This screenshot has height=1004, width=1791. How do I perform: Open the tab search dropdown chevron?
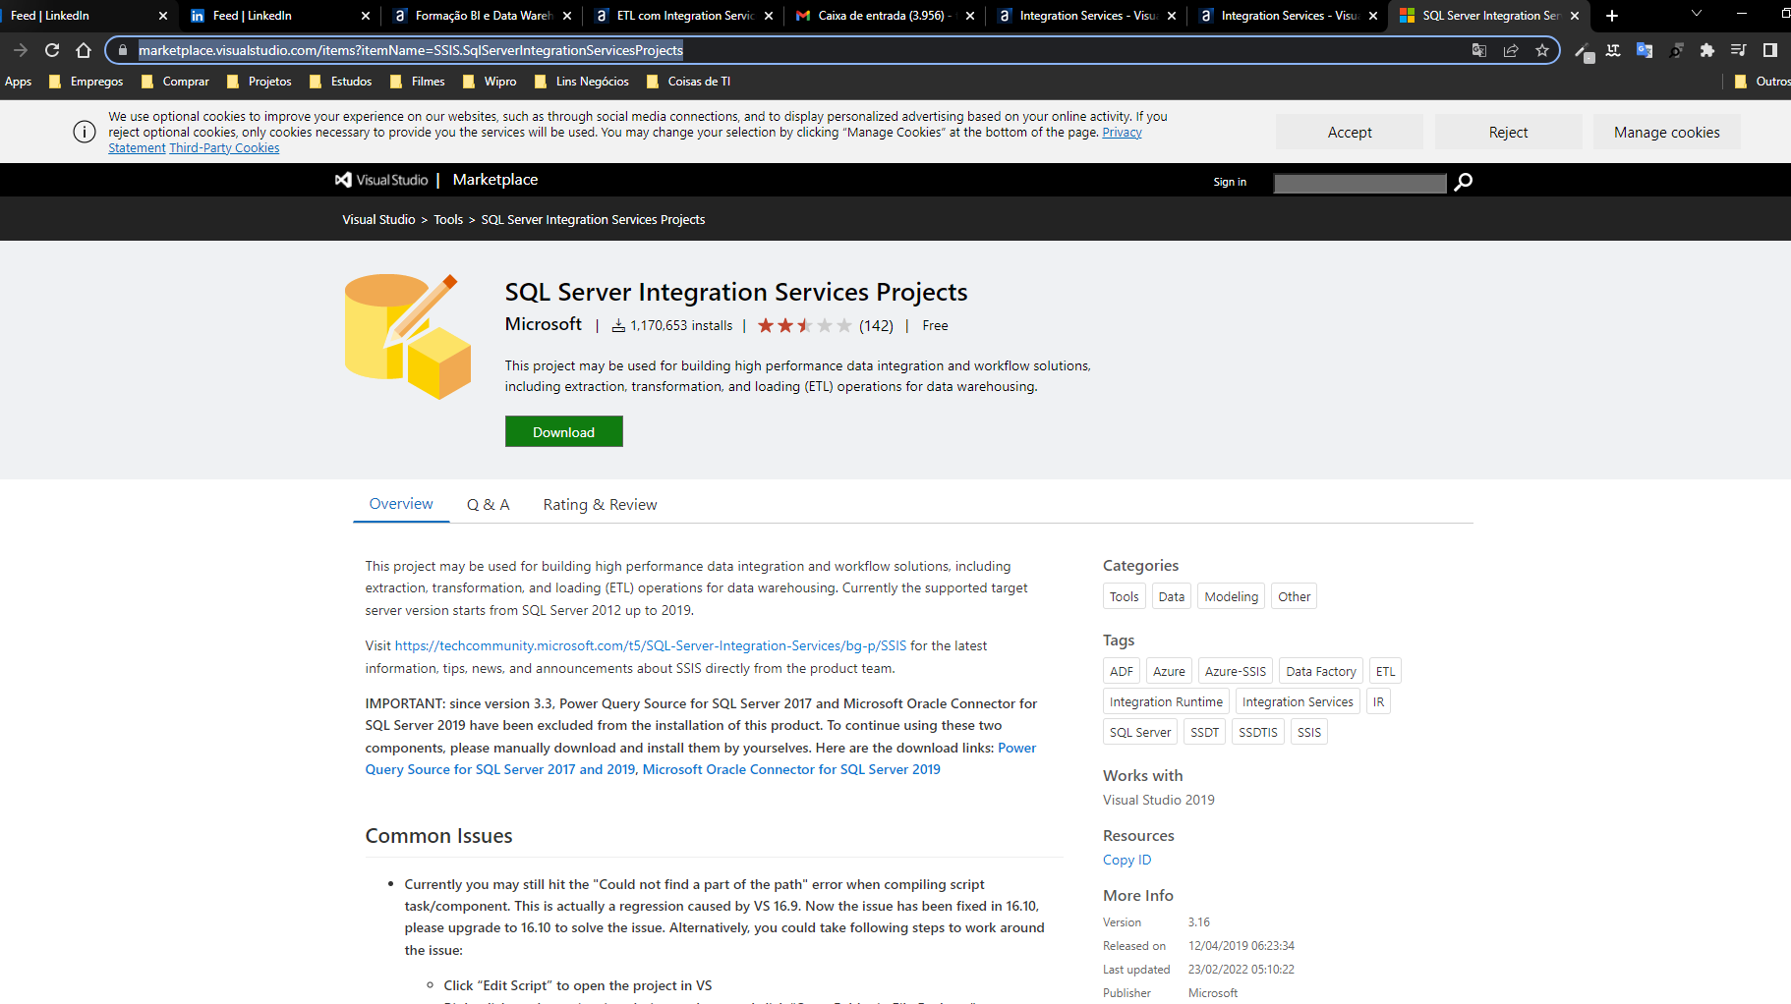(1695, 15)
